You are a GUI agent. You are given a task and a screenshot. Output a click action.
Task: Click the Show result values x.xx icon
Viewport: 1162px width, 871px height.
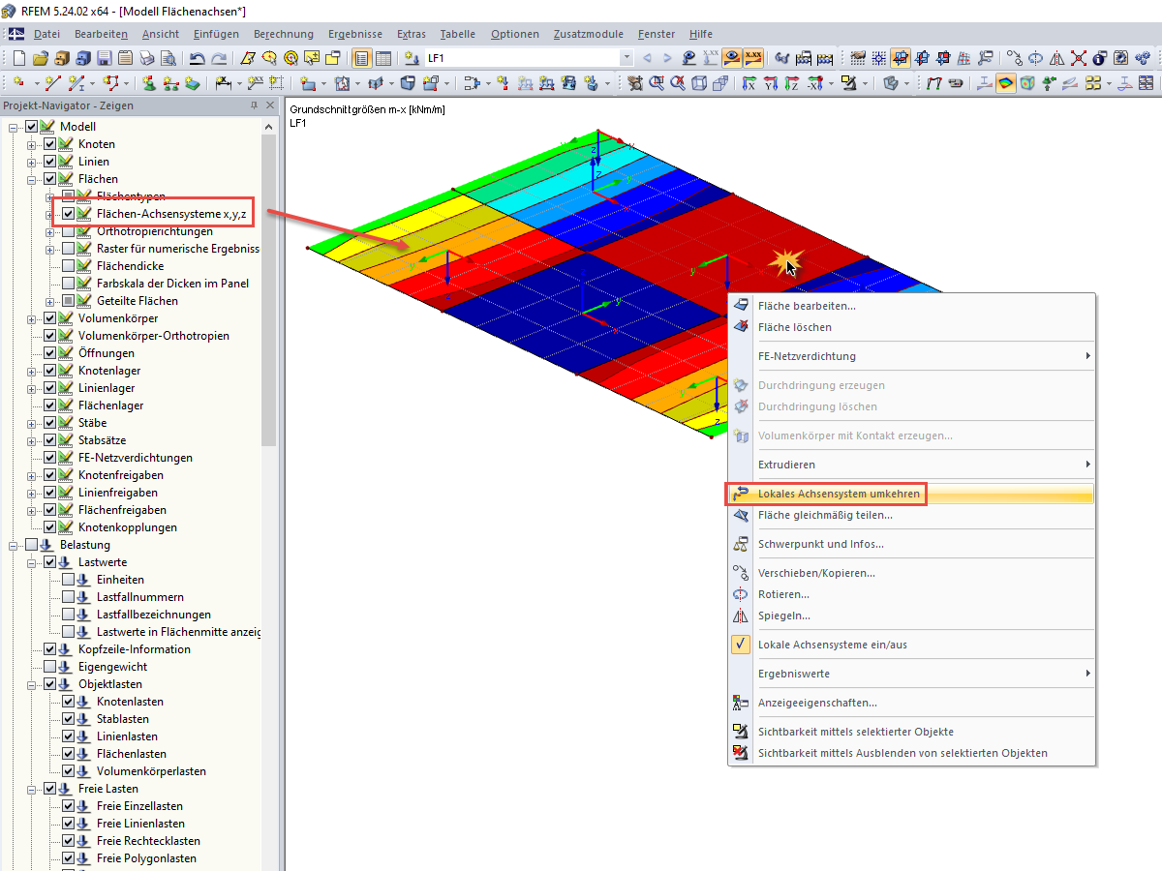click(753, 58)
